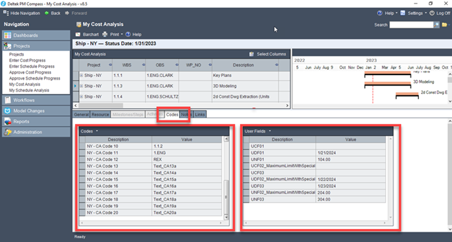Image resolution: width=452 pixels, height=242 pixels.
Task: Open My Cost Analysis navigation link
Action: coord(25,84)
